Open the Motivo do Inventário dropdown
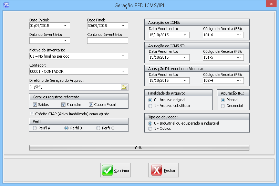This screenshot has height=186, width=279. pyautogui.click(x=123, y=56)
